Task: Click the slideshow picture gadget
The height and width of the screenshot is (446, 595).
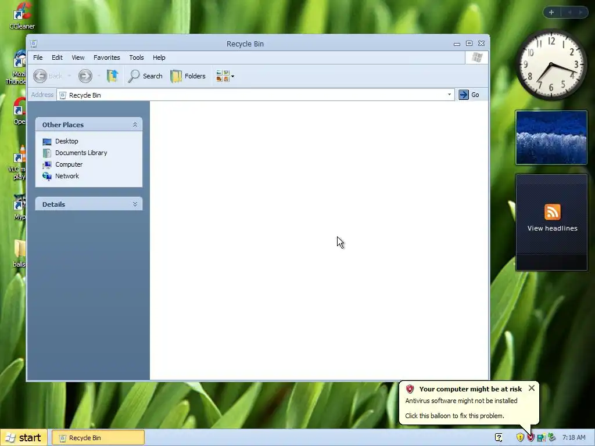Action: pos(551,138)
